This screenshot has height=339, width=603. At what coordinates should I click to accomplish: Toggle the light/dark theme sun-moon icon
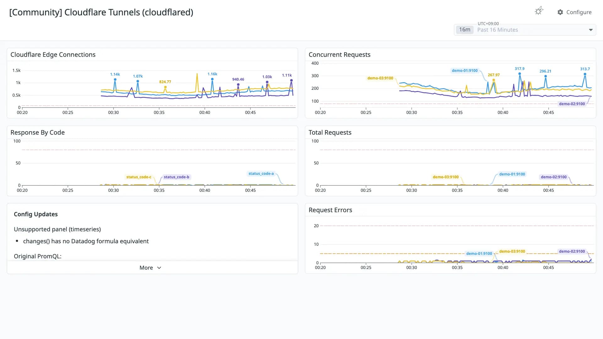pos(539,11)
